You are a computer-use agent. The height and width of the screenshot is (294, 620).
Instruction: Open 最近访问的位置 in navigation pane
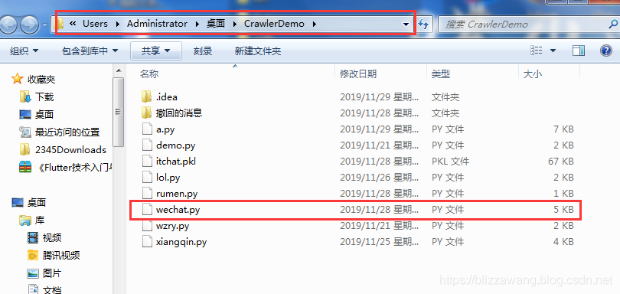pos(67,132)
